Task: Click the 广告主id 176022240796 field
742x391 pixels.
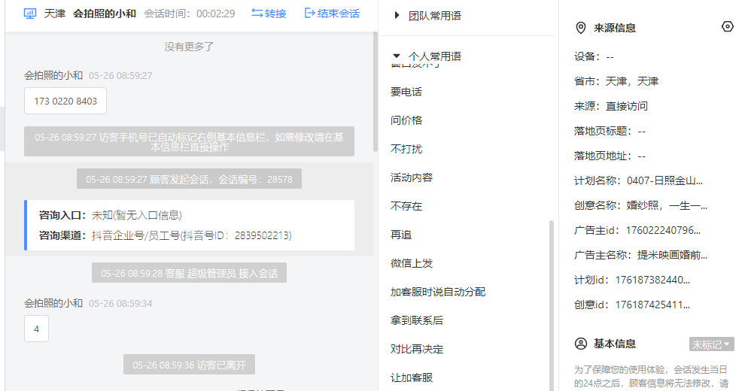Action: (x=637, y=230)
